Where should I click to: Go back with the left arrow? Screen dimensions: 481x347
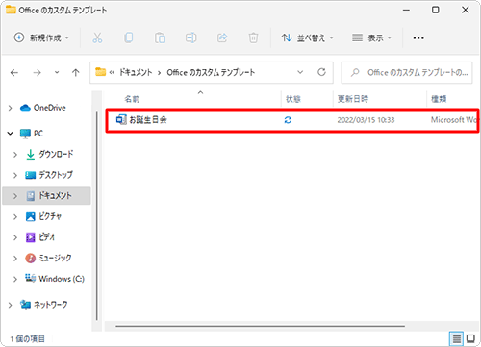(x=14, y=73)
